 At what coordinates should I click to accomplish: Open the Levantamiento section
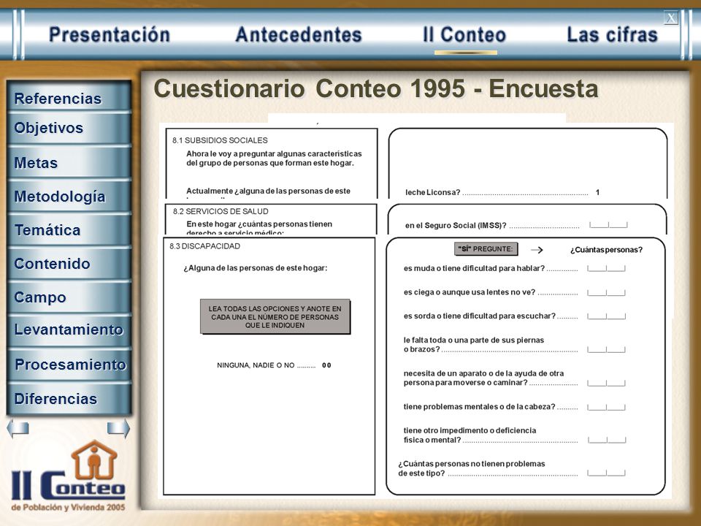pos(69,329)
